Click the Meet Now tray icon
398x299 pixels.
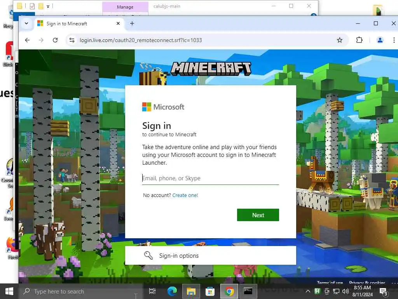coord(327,291)
